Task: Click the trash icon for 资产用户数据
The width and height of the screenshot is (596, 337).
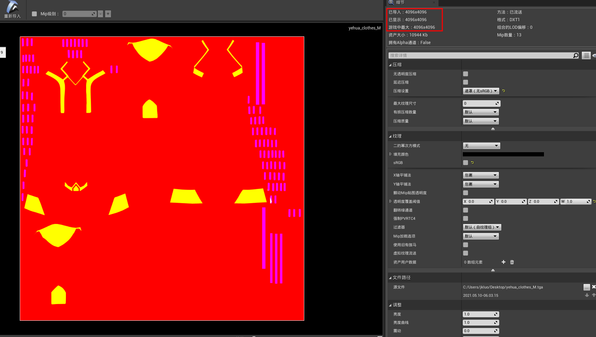Action: 512,262
